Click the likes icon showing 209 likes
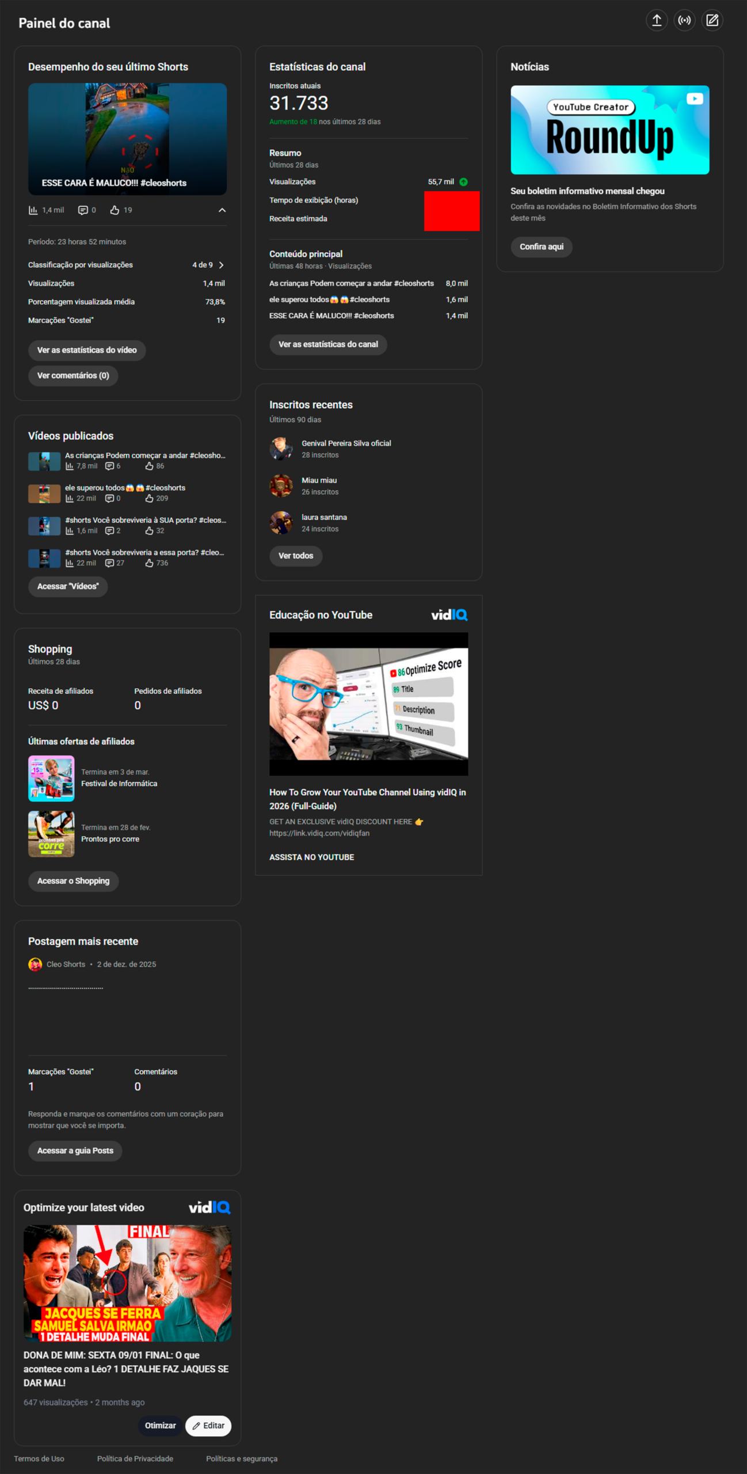This screenshot has height=1474, width=747. point(149,498)
